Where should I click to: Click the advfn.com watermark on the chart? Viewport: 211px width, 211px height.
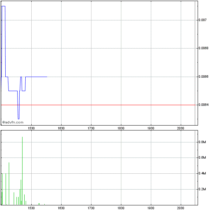(x=13, y=122)
